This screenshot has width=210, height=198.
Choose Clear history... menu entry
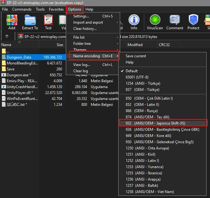click(x=93, y=29)
